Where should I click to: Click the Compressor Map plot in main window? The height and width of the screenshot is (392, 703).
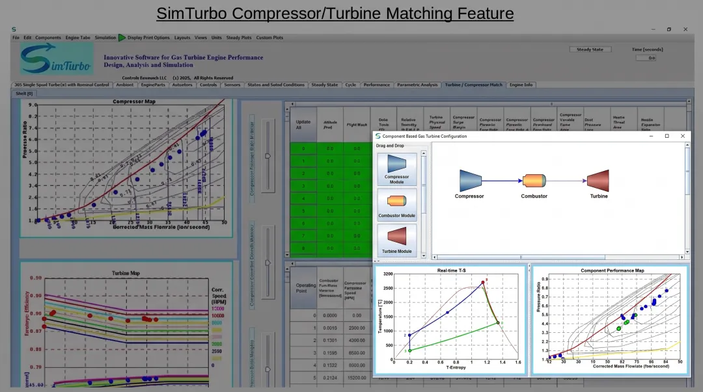[126, 168]
